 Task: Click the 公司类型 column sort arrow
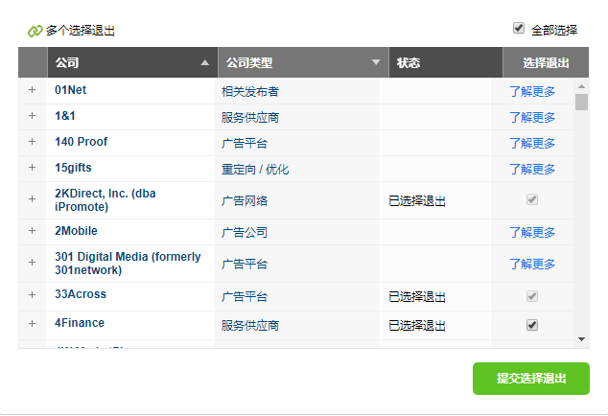[x=375, y=63]
